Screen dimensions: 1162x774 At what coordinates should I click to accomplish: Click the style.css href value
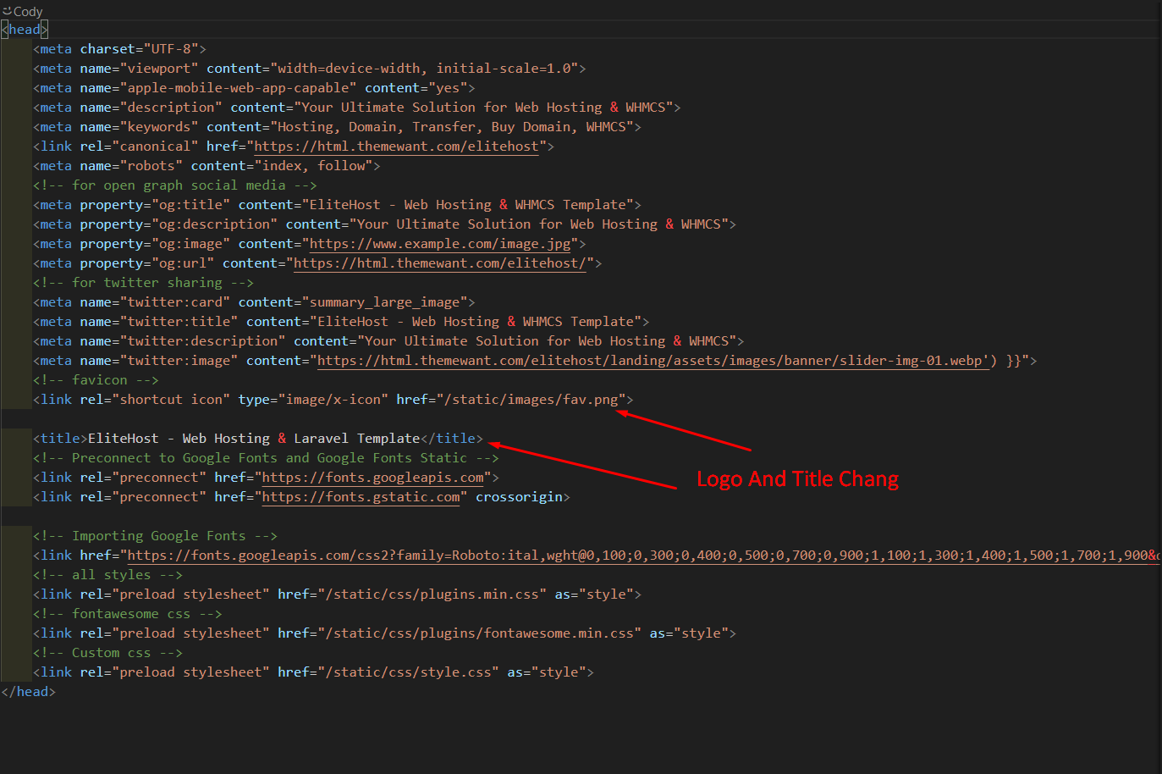[409, 672]
